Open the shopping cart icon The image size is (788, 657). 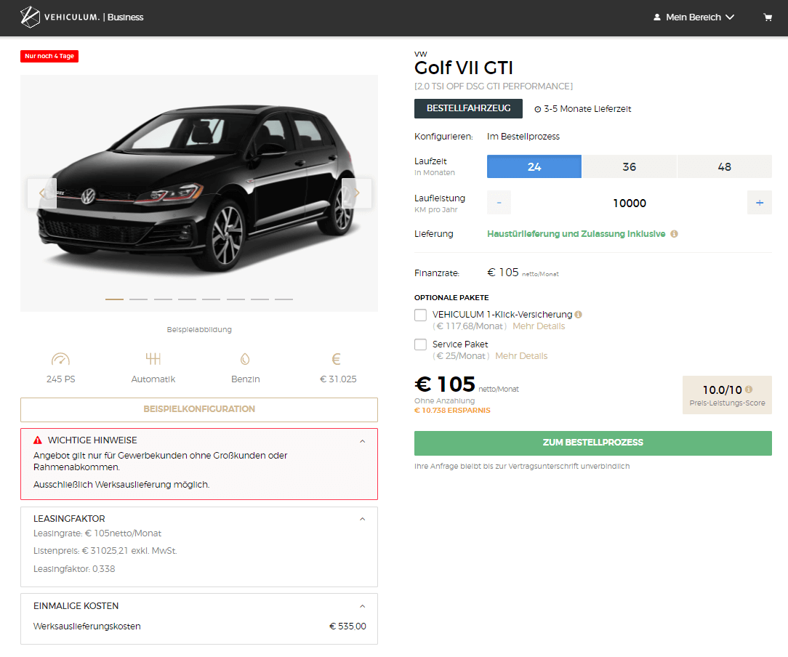pos(768,17)
